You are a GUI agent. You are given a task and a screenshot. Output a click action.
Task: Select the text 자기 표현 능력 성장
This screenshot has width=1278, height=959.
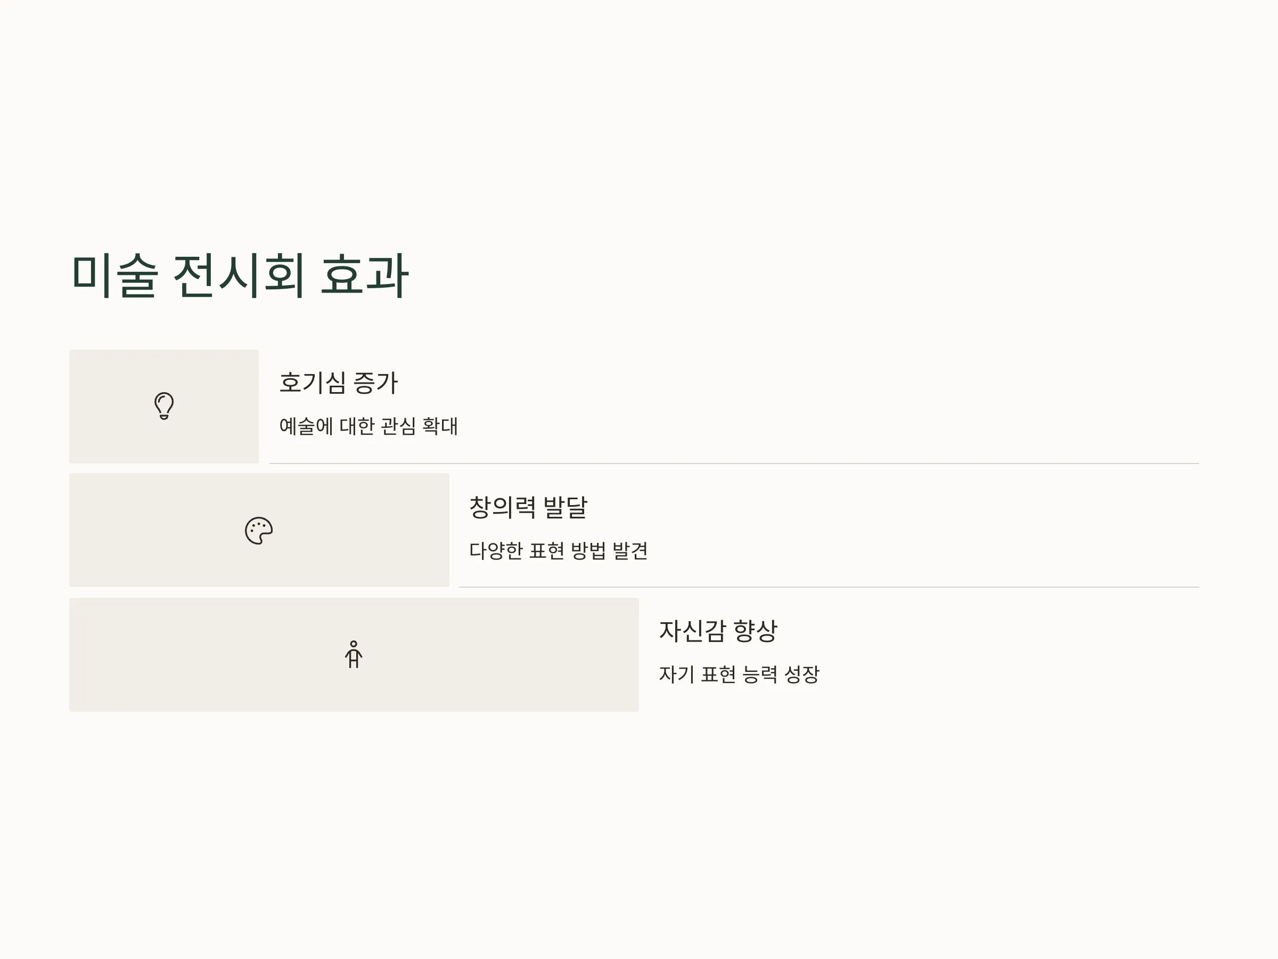pos(739,674)
